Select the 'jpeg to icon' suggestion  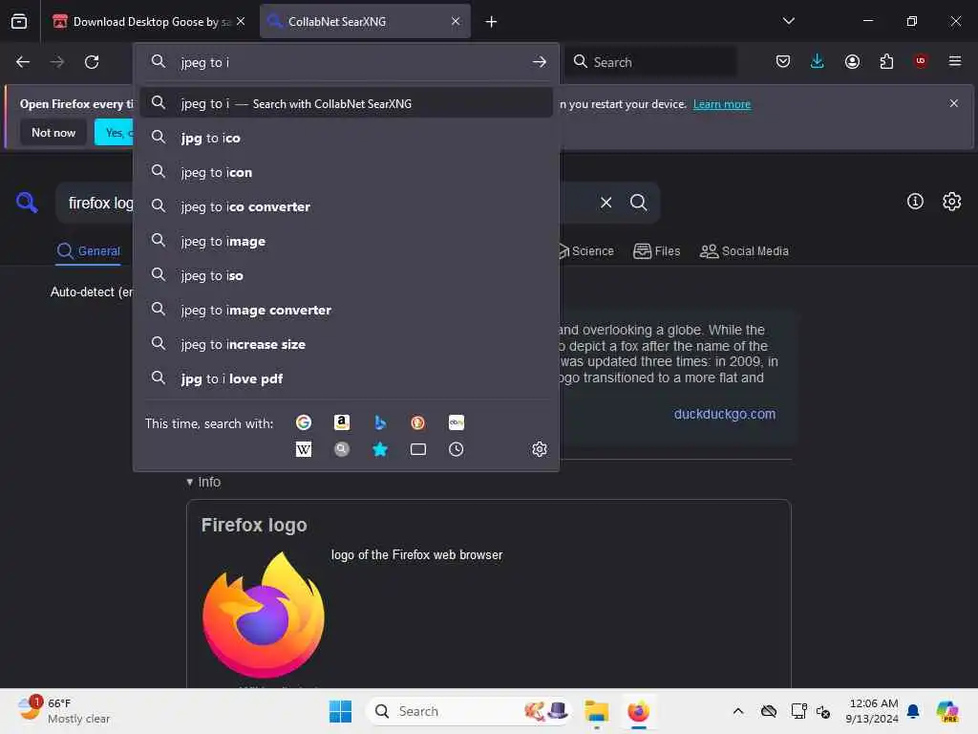tap(346, 172)
